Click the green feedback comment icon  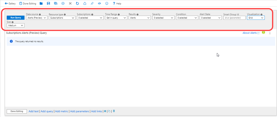click(264, 33)
